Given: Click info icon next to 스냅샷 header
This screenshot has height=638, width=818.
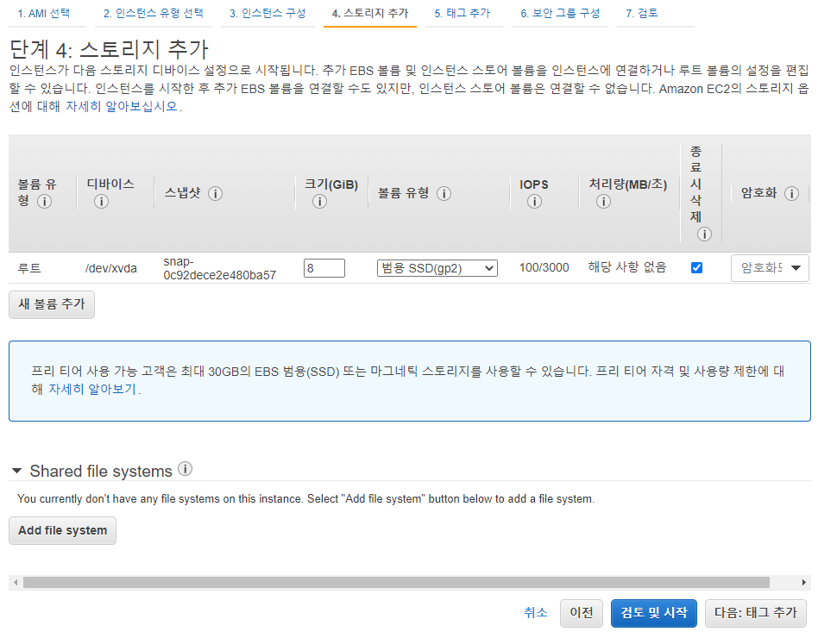Looking at the screenshot, I should 216,193.
